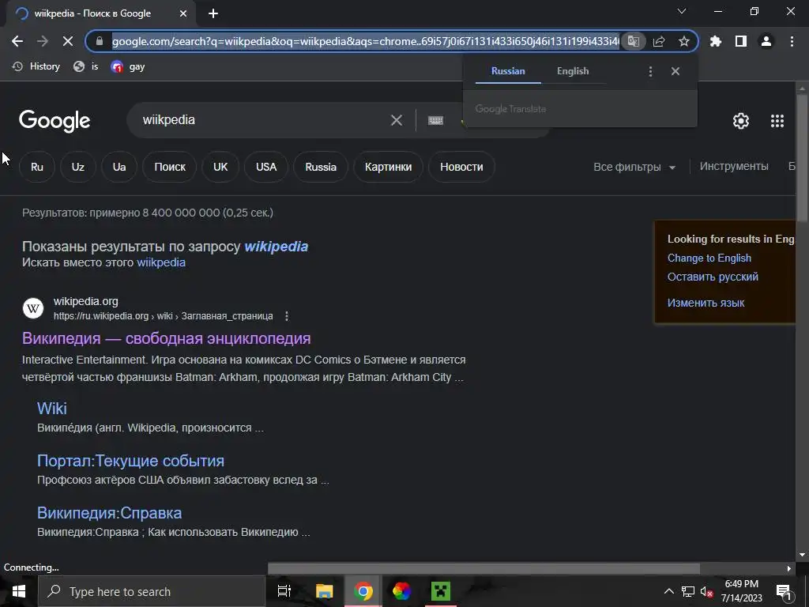Open the Google Translate icon in address bar
The width and height of the screenshot is (809, 607).
[633, 41]
